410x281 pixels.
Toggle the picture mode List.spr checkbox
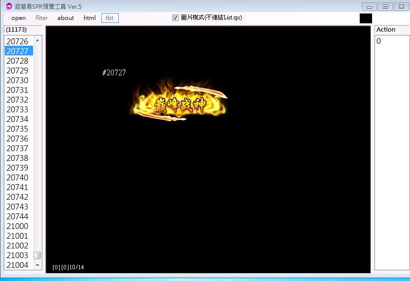coord(175,18)
